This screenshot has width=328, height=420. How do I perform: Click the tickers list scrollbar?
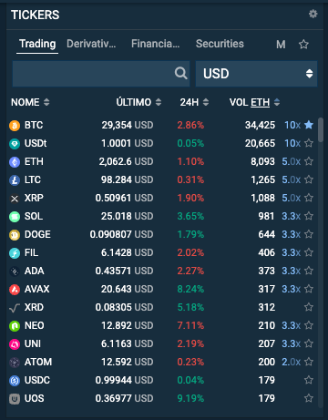[321, 129]
